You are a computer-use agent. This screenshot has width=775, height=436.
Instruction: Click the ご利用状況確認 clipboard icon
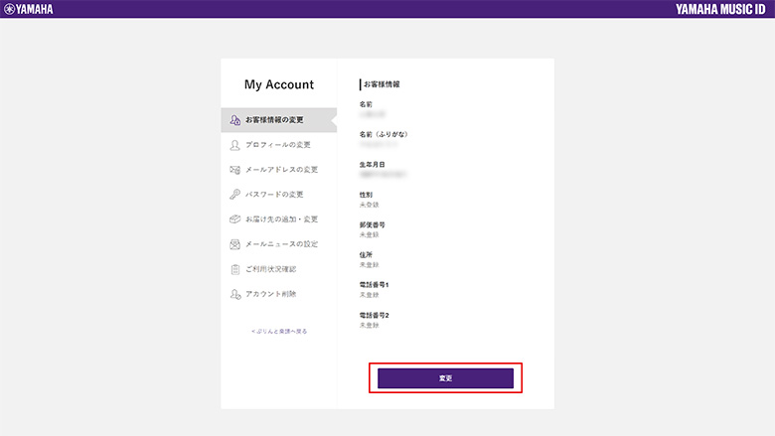pos(234,269)
